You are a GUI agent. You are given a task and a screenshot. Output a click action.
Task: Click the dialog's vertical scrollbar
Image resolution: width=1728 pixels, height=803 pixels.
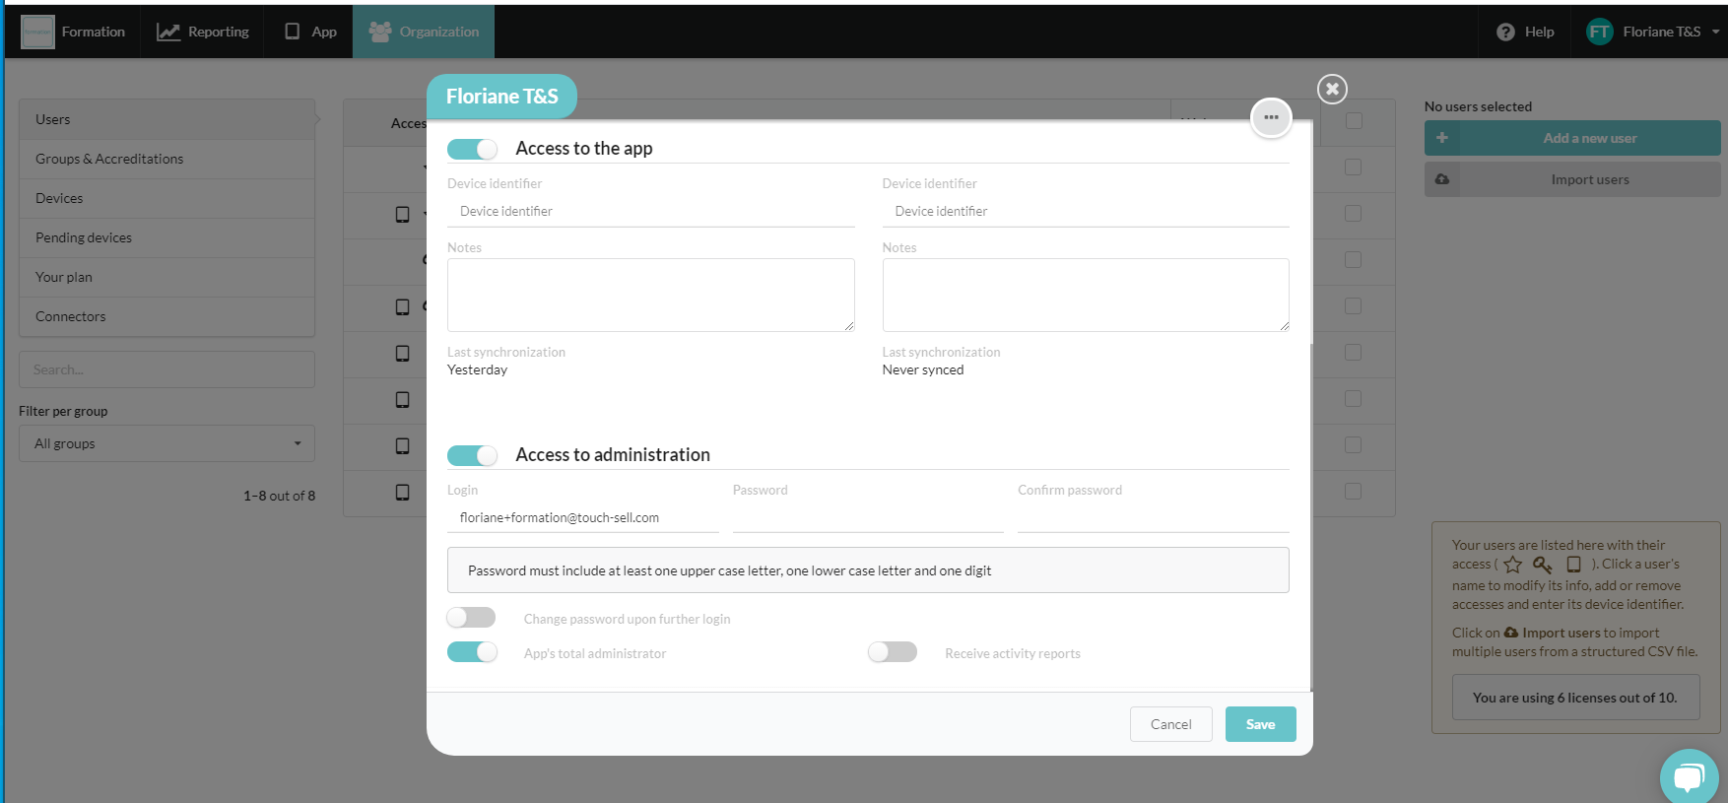(x=1311, y=517)
